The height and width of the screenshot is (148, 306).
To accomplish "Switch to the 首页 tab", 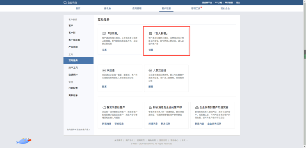I will tap(78, 9).
